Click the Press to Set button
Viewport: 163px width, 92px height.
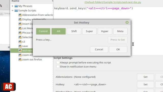(118, 40)
